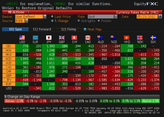Switch to the 10) Spot tab
The image size is (164, 117).
[15, 29]
